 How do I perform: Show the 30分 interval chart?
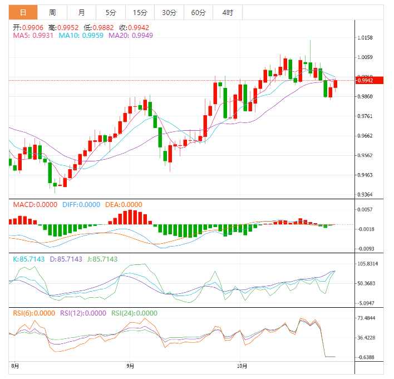click(x=169, y=12)
